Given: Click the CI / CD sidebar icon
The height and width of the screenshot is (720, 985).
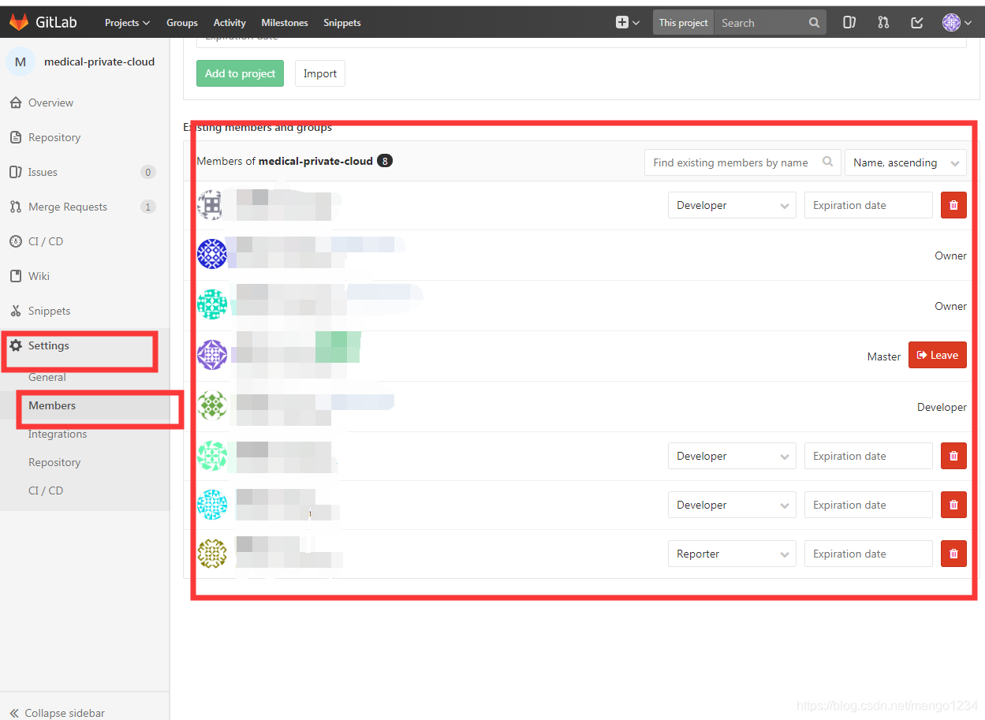Looking at the screenshot, I should click(16, 241).
